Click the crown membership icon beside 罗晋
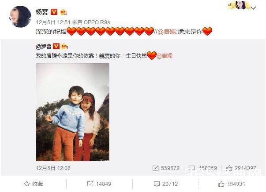The width and height of the screenshot is (266, 192). coord(65,46)
